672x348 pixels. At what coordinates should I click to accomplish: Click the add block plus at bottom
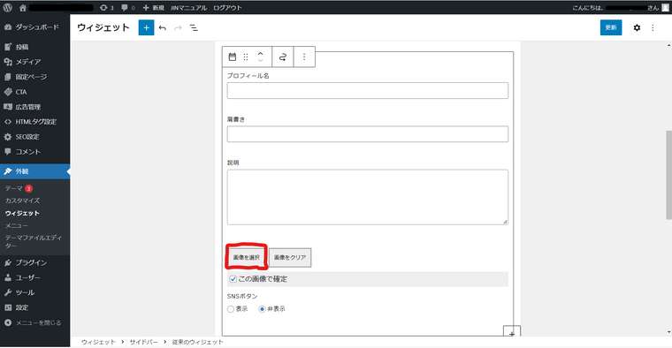[x=512, y=331]
